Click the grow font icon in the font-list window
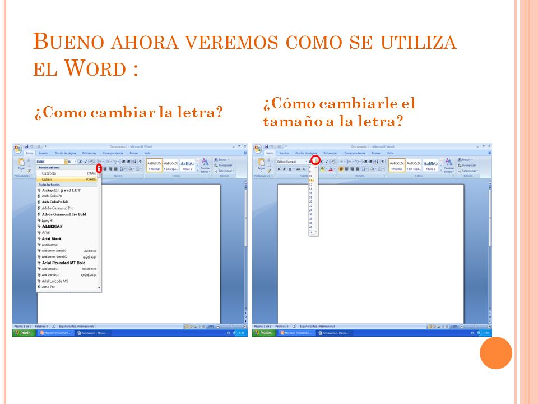The height and width of the screenshot is (404, 538). tap(81, 162)
